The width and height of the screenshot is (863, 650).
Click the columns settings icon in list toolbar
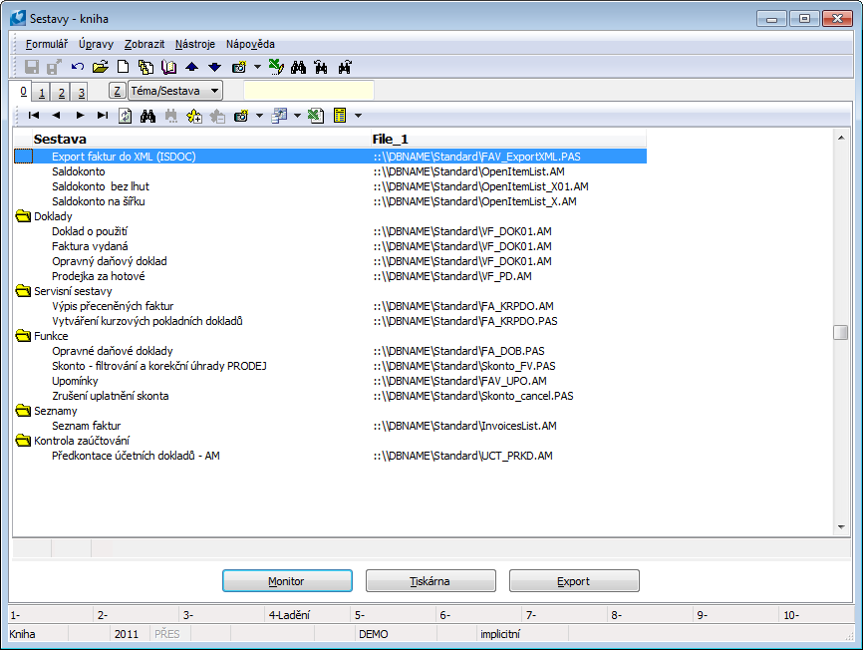(x=280, y=116)
